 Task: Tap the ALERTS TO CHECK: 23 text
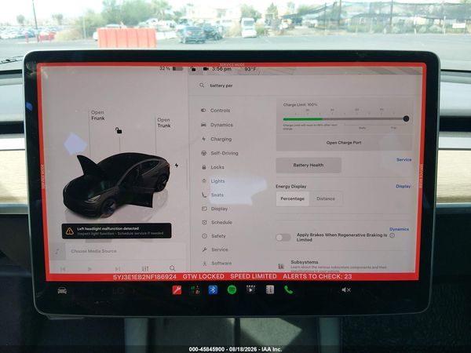point(317,276)
